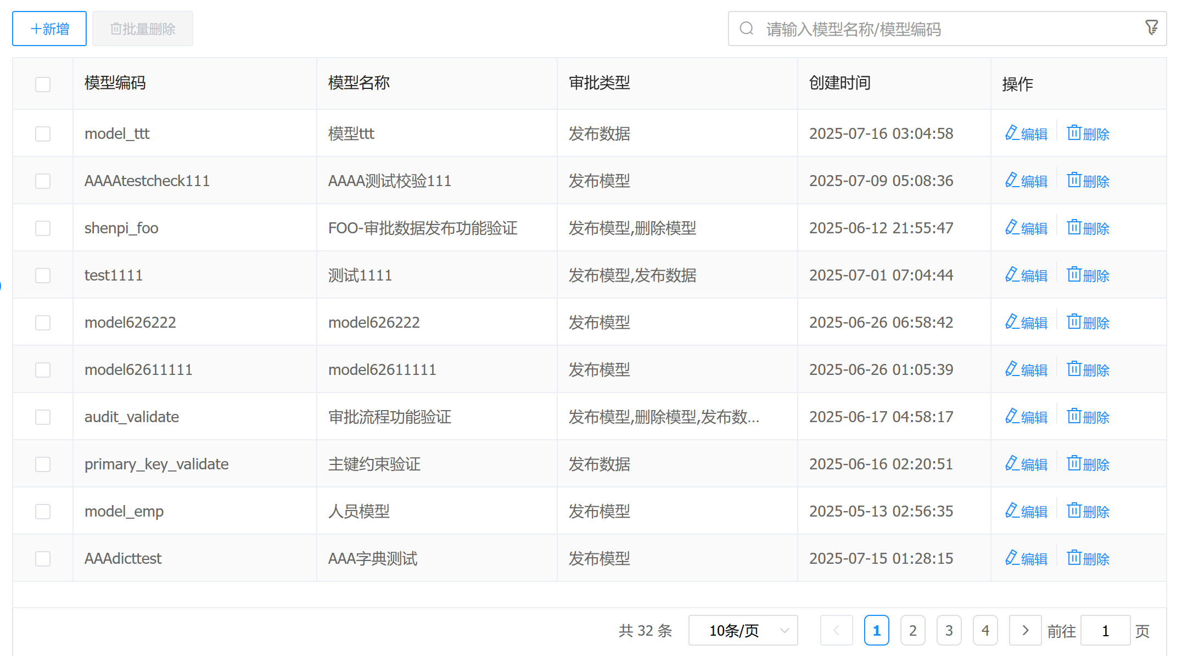The height and width of the screenshot is (656, 1182).
Task: Click edit pencil icon for shenpi_foo row
Action: coord(1011,228)
